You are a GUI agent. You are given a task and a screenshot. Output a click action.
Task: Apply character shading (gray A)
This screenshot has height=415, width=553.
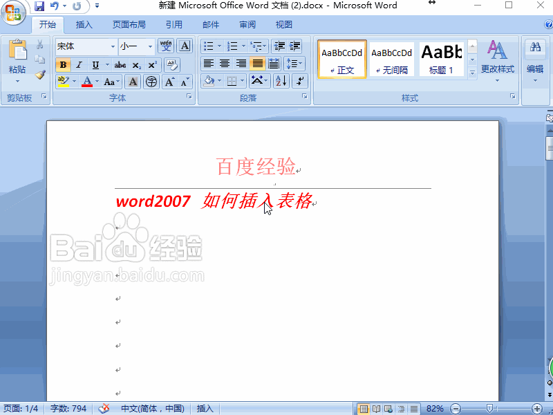coord(133,82)
